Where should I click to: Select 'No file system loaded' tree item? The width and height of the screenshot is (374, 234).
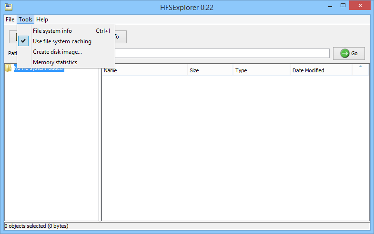coord(39,68)
